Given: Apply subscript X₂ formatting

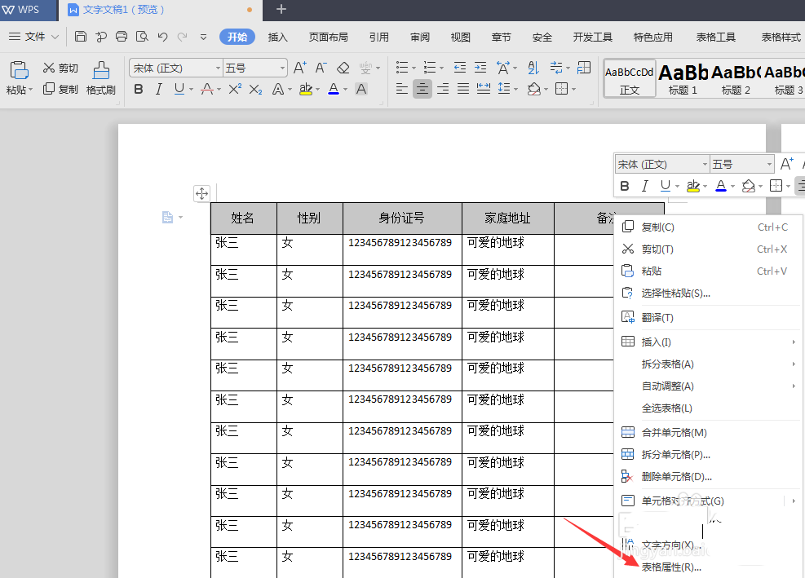Looking at the screenshot, I should 255,90.
